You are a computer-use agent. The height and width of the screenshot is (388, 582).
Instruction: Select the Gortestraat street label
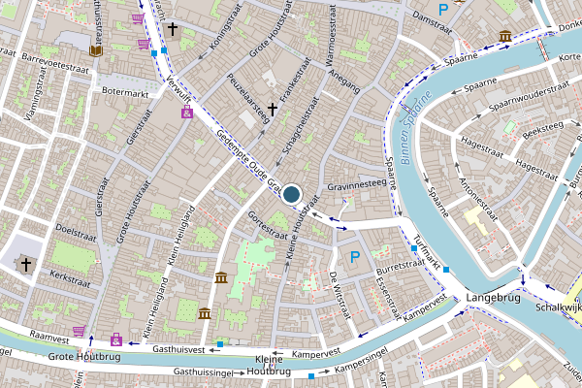tap(268, 225)
